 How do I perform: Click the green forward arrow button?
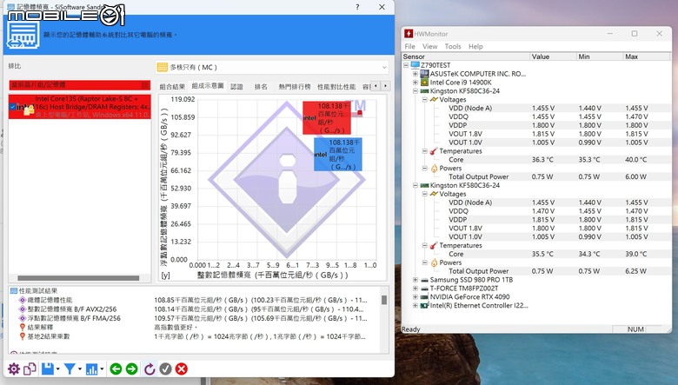coord(132,369)
